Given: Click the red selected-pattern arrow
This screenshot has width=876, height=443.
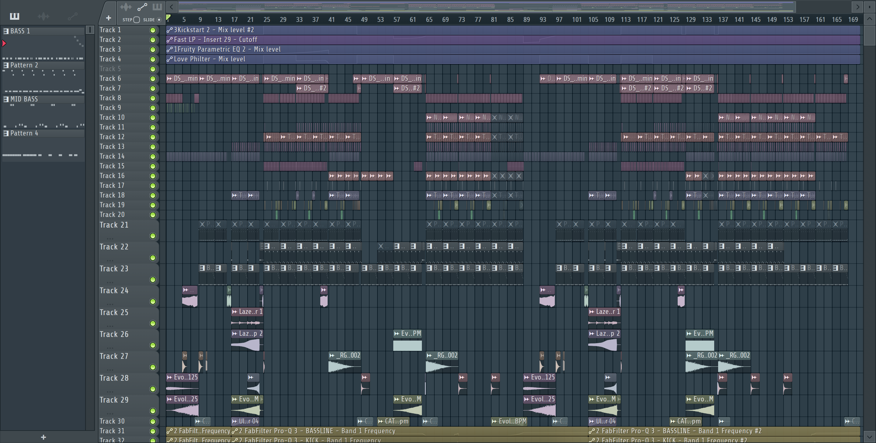Looking at the screenshot, I should (4, 43).
